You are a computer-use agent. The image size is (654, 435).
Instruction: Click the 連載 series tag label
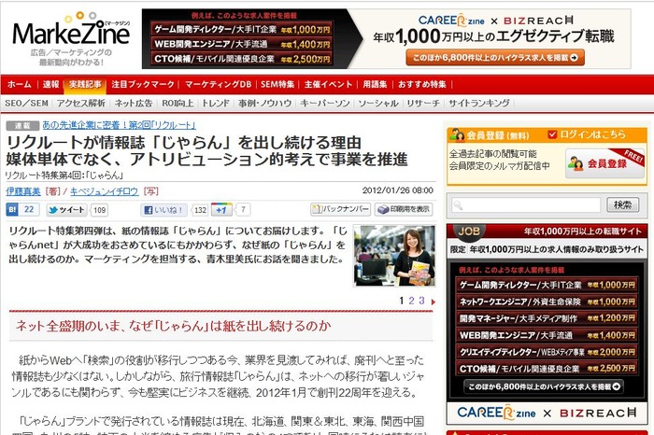[22, 125]
